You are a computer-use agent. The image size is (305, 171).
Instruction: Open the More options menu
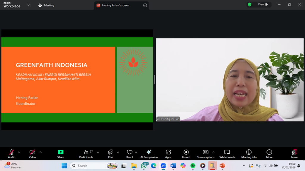pos(269,153)
